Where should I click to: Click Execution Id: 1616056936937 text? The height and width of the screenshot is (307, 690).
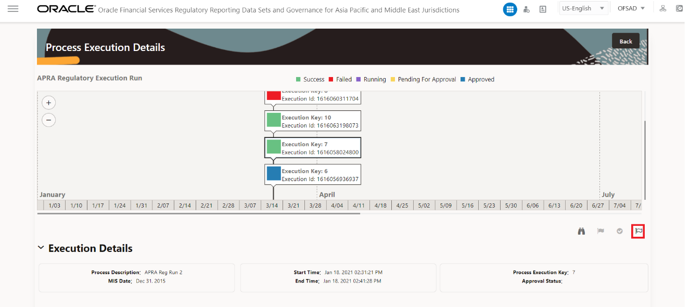[x=320, y=179]
